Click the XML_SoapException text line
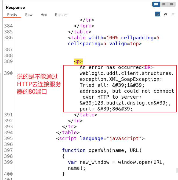 click(121, 79)
